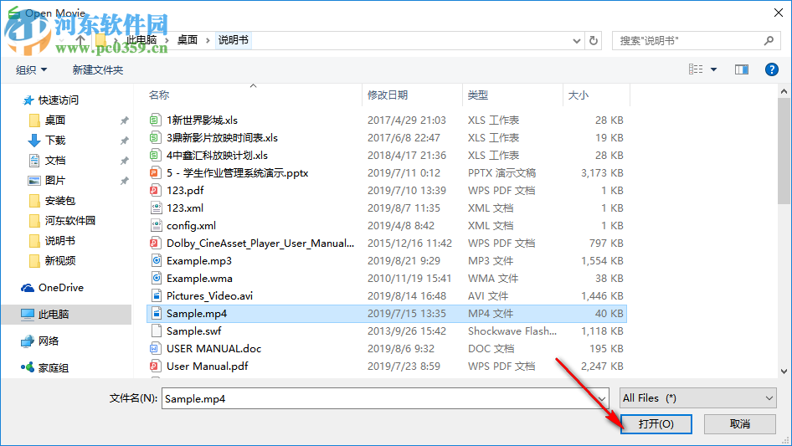The height and width of the screenshot is (446, 792).
Task: Expand the view options dropdown arrow
Action: tap(713, 69)
